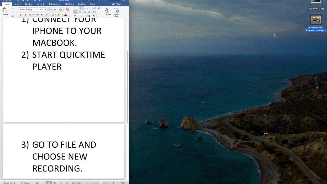327x184 pixels.
Task: Open the underline style arrow
Action: coord(33,15)
